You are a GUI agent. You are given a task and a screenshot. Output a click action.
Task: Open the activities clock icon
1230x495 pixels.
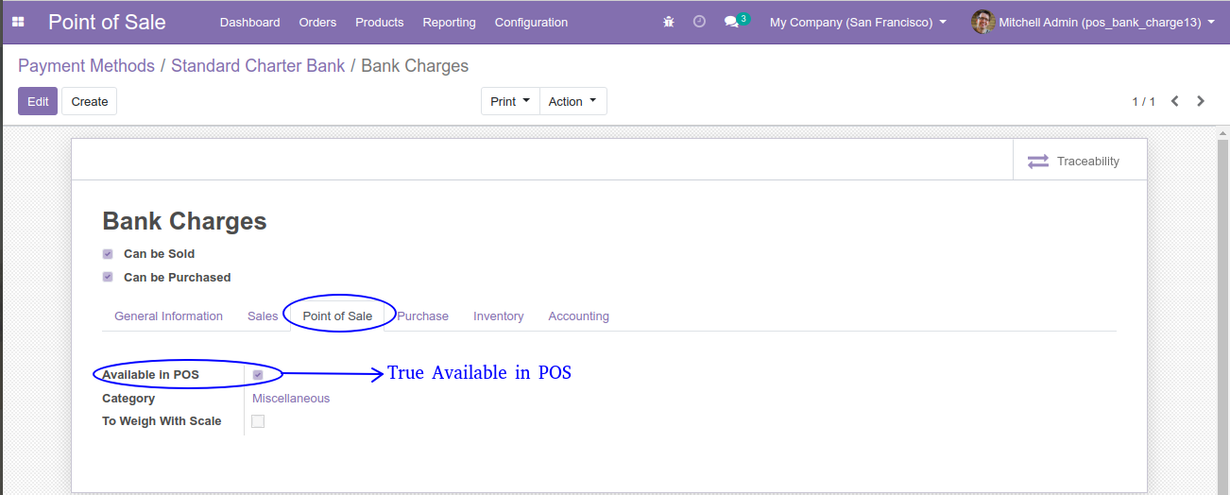[x=699, y=22]
